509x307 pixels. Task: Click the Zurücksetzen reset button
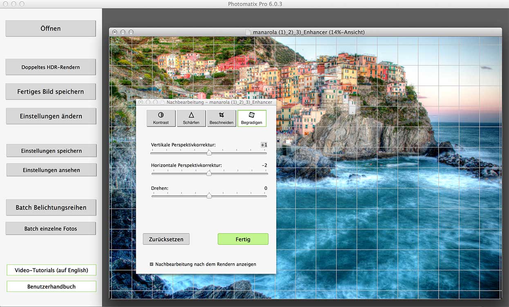[166, 239]
